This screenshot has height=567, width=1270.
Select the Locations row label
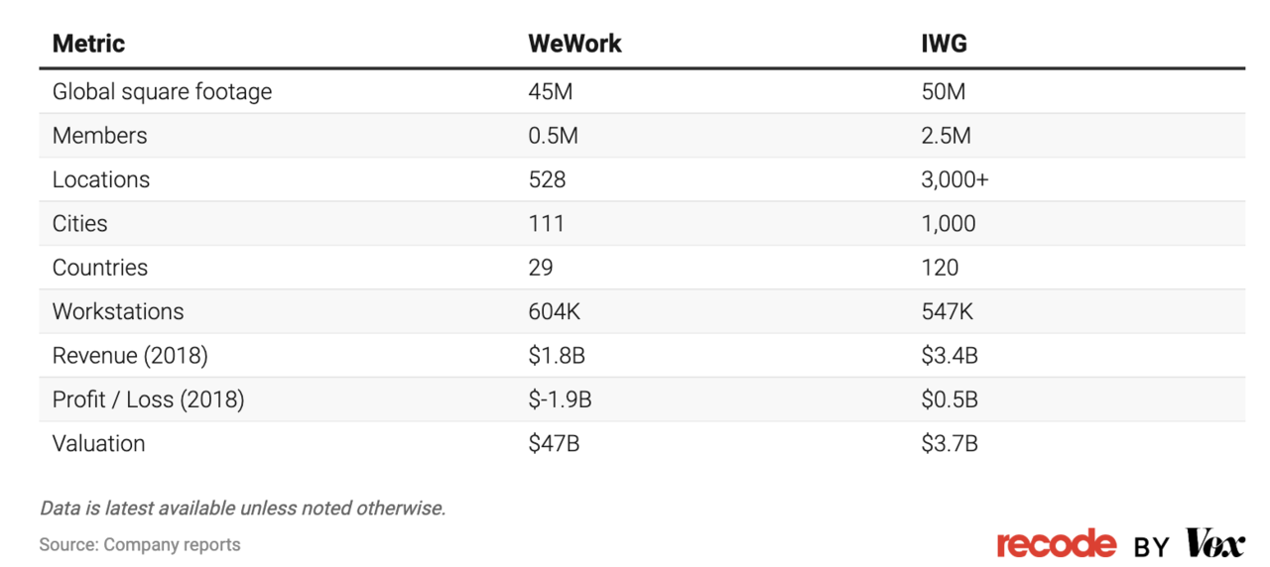101,179
